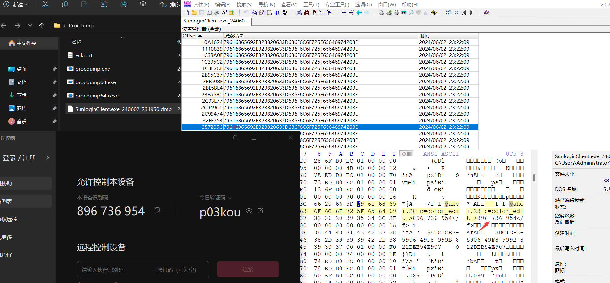Click the New file icon in WinHex toolbar
Image resolution: width=610 pixels, height=283 pixels.
(187, 12)
